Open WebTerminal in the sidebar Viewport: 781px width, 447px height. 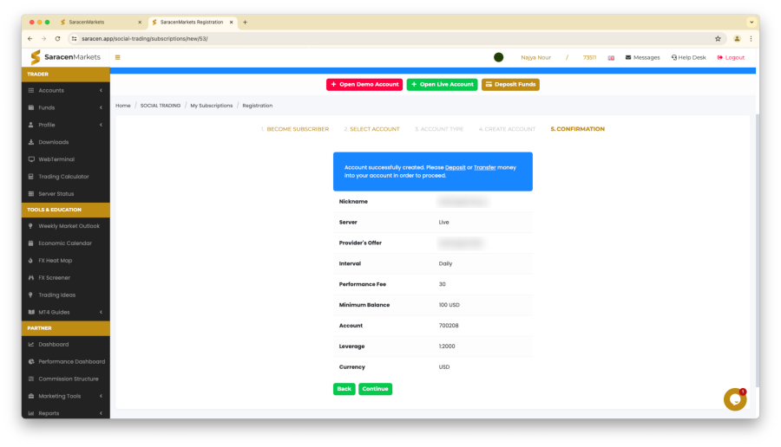[66, 159]
